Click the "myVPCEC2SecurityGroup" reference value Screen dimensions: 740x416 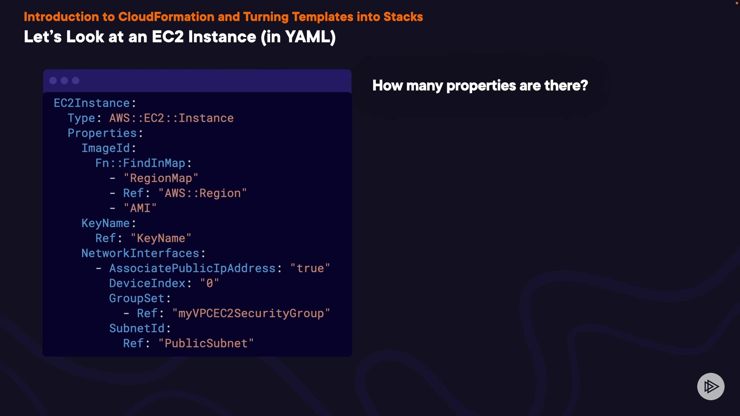point(251,314)
